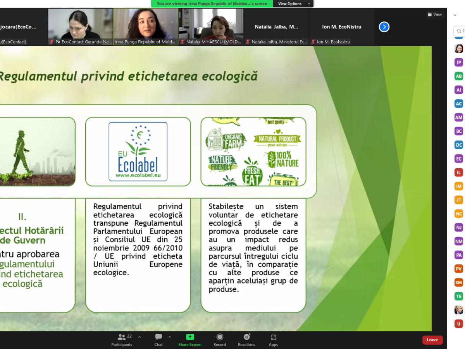This screenshot has width=465, height=349.
Task: Click the IL participant avatar
Action: pos(459,173)
